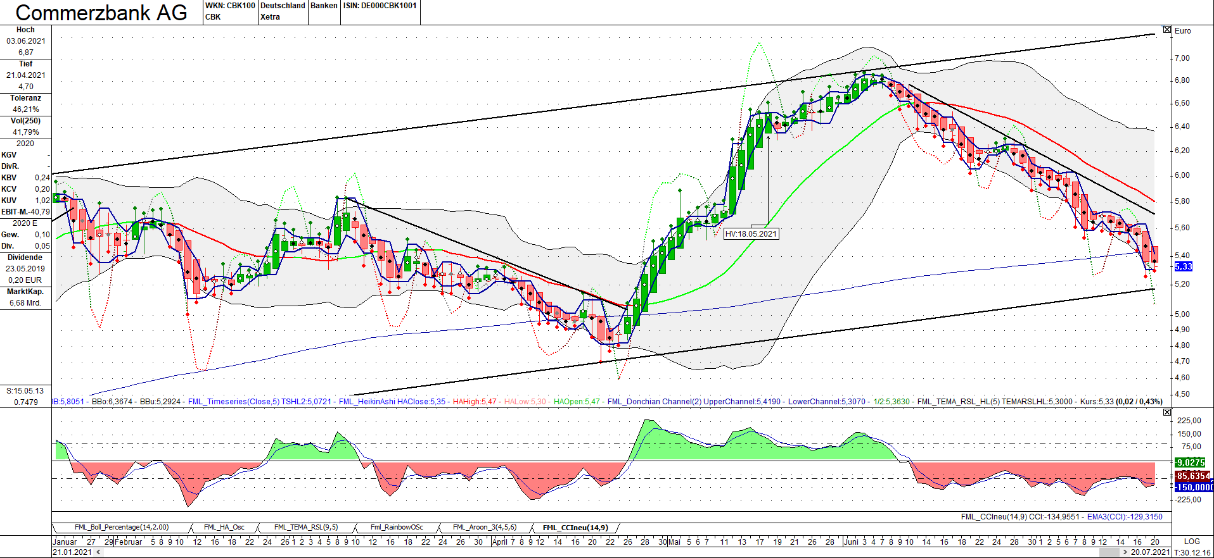Click the FML_HeikinAshi HAClose:5,35 legend entry
Viewport: 1214px width, 558px height.
(392, 402)
